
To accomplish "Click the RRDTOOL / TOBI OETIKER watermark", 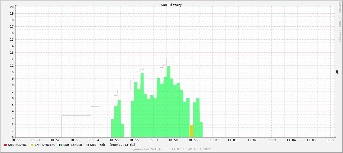I will [339, 22].
